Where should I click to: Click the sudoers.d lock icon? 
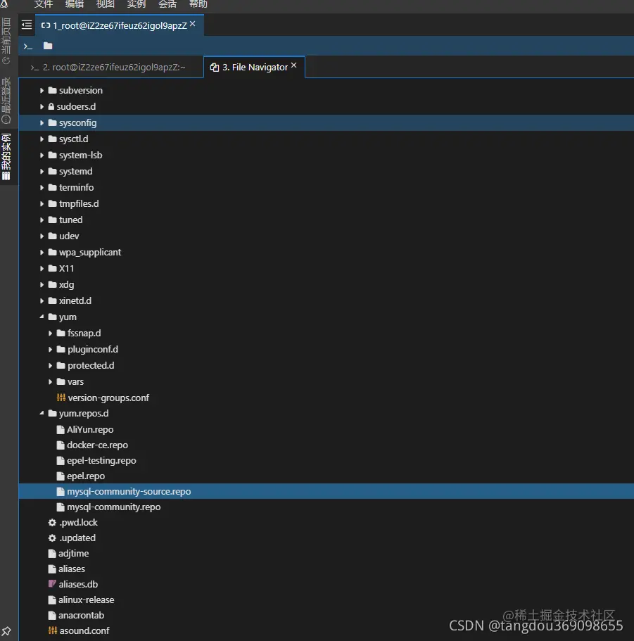pos(51,107)
